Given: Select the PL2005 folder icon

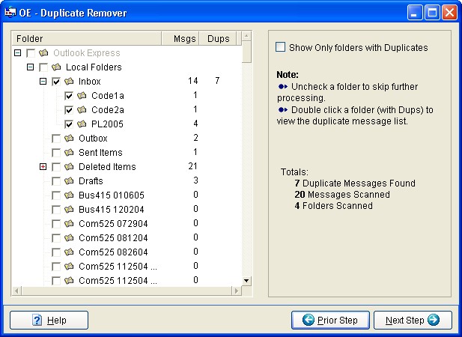Looking at the screenshot, I should point(82,124).
